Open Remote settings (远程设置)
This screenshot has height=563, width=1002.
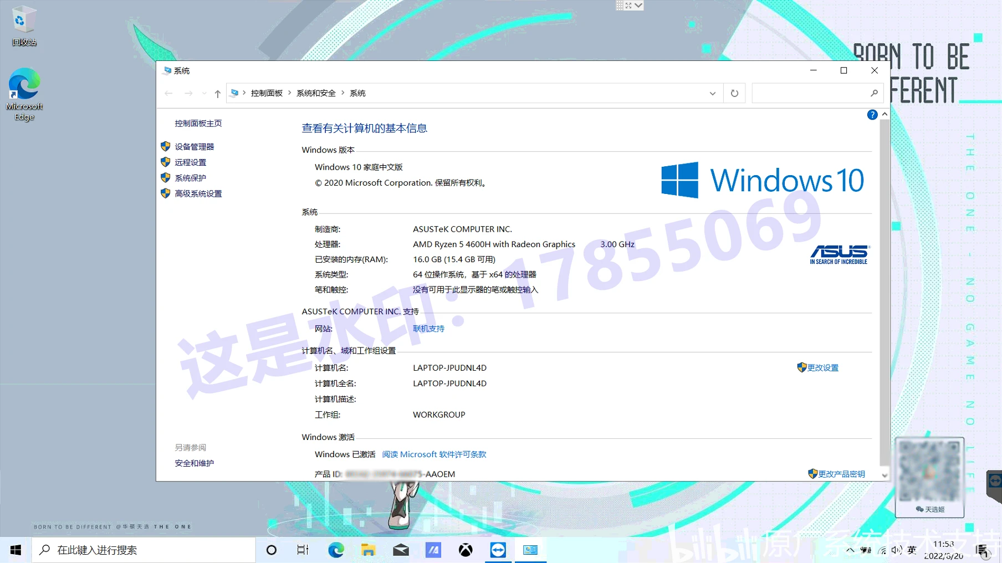[x=190, y=162]
